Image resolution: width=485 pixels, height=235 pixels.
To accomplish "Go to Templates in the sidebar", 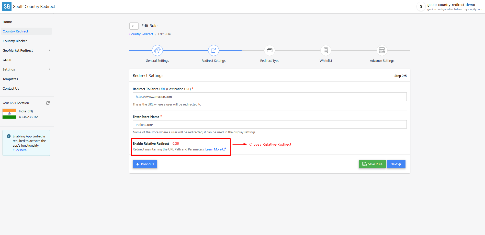I will pyautogui.click(x=10, y=79).
